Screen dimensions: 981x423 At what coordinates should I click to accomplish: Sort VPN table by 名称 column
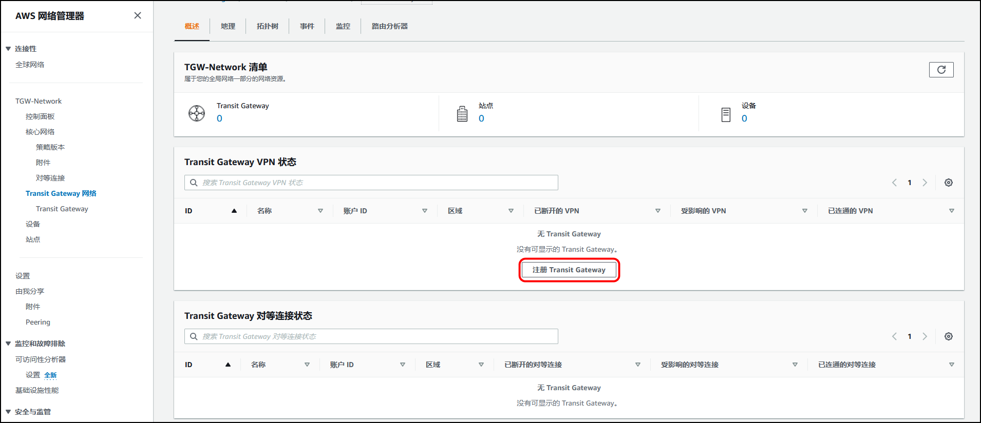(x=320, y=211)
